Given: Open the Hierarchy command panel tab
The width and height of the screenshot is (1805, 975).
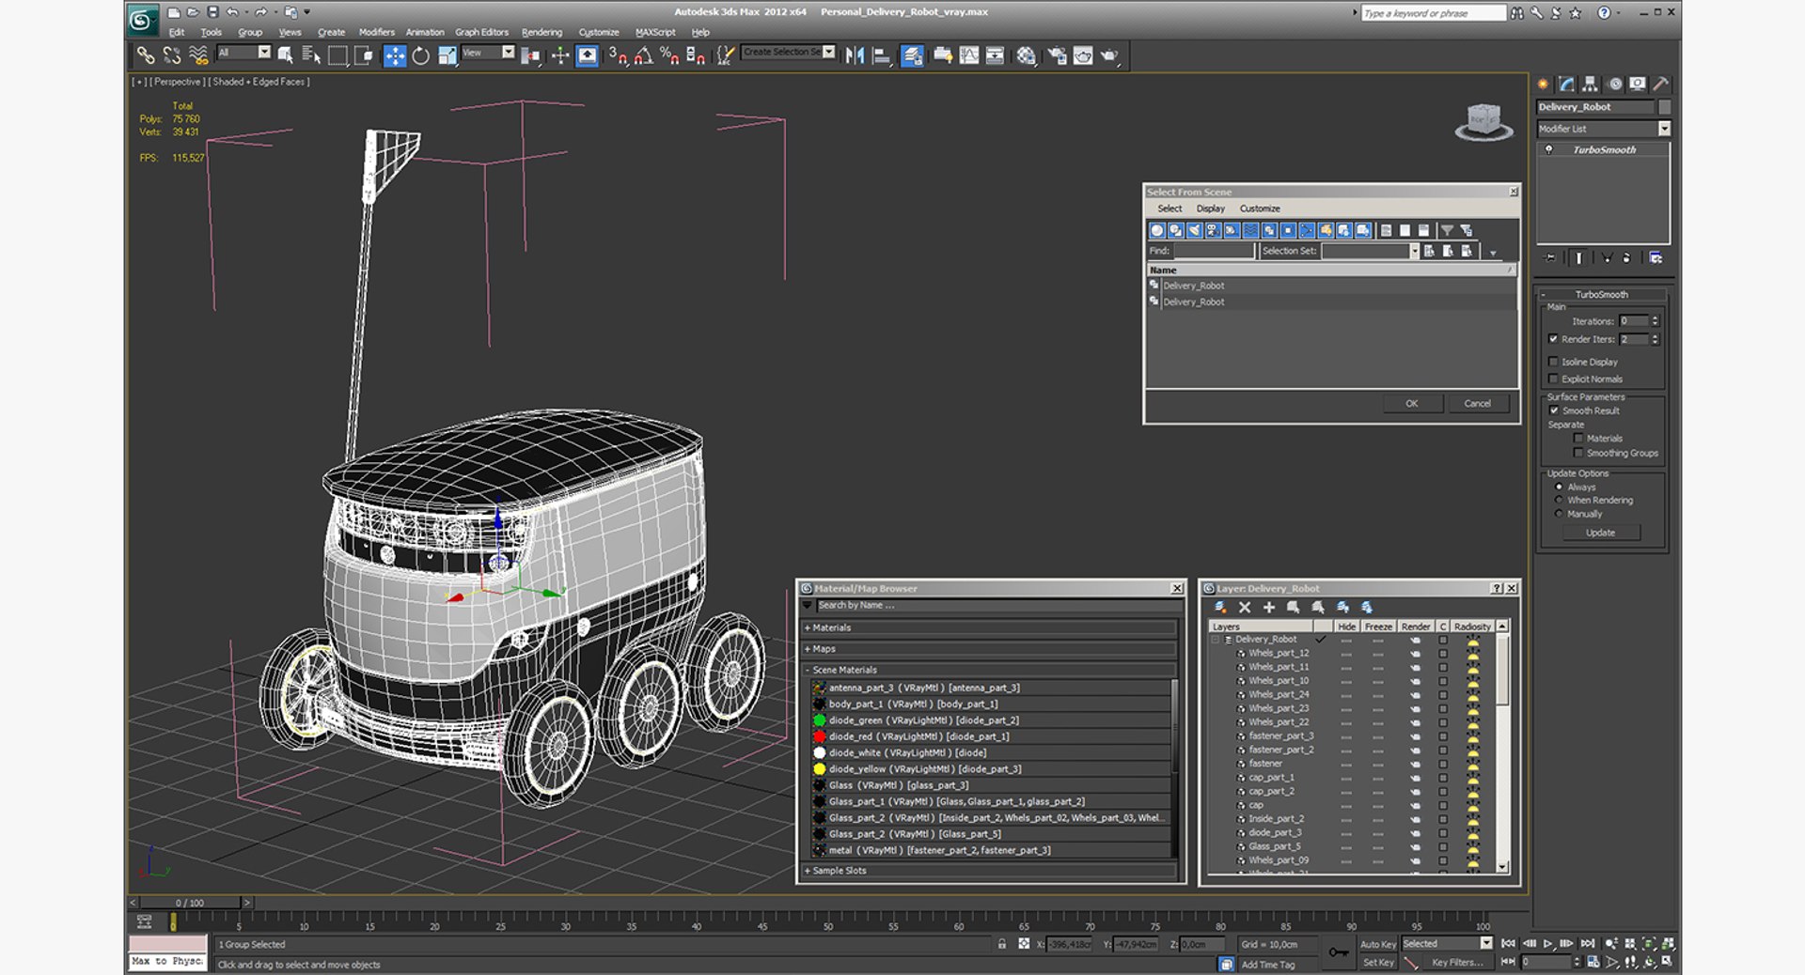Looking at the screenshot, I should 1590,84.
